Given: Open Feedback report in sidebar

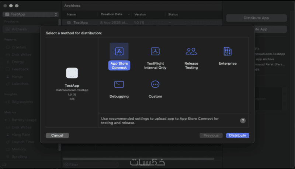Looking at the screenshot, I should click(x=20, y=69).
